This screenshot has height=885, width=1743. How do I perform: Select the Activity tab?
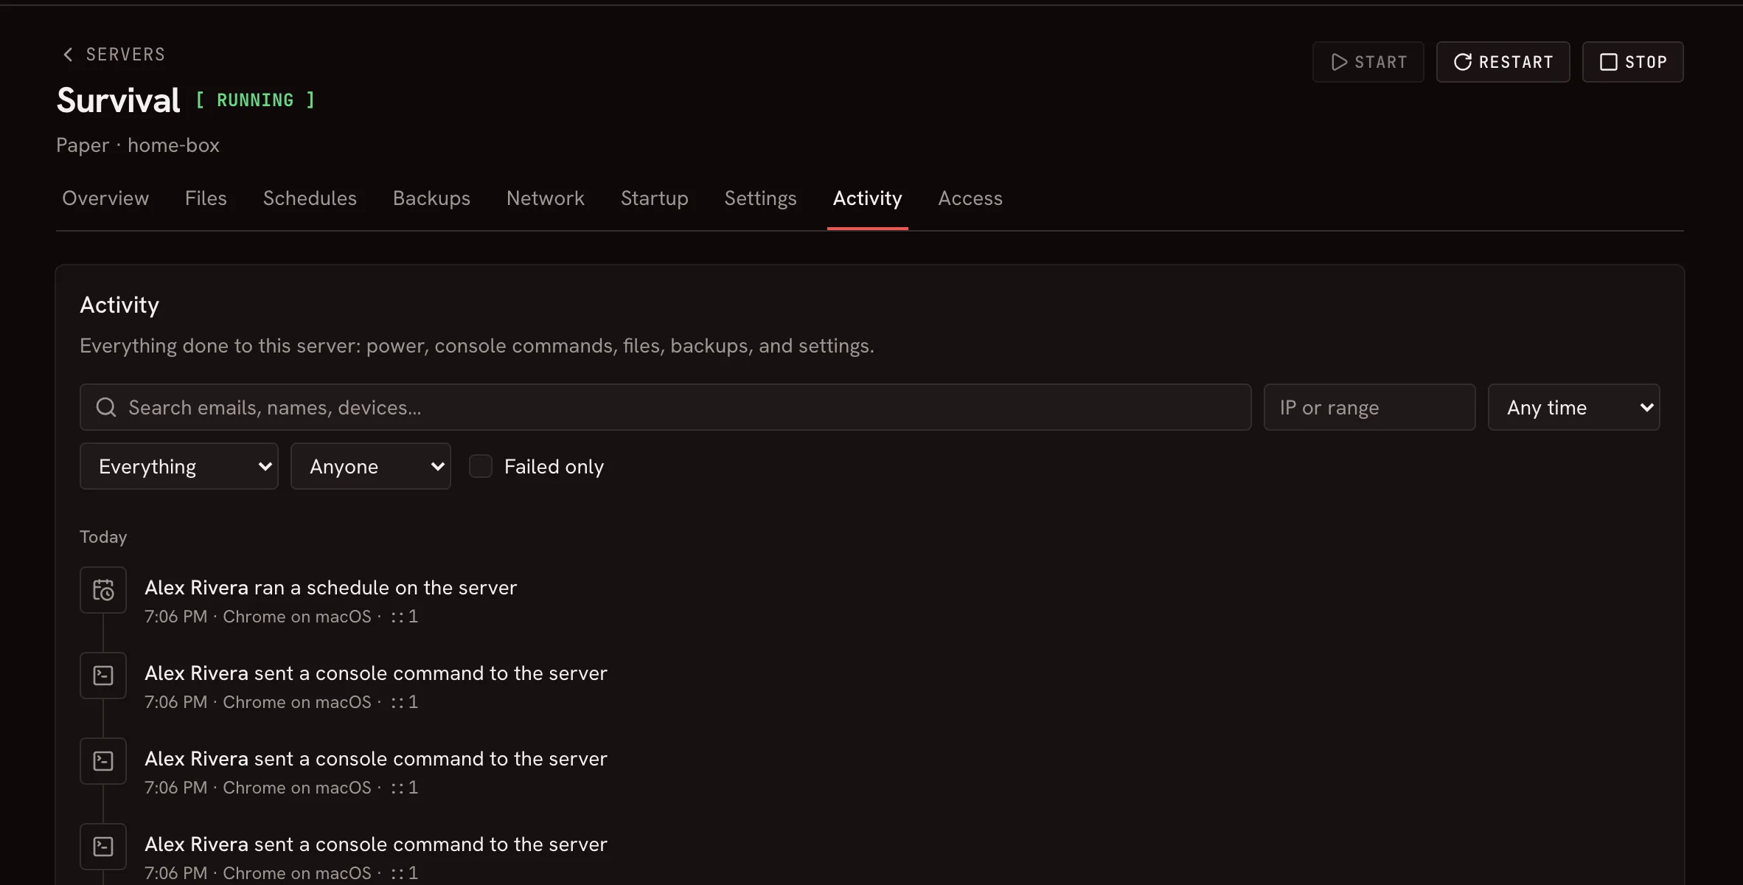pyautogui.click(x=867, y=198)
